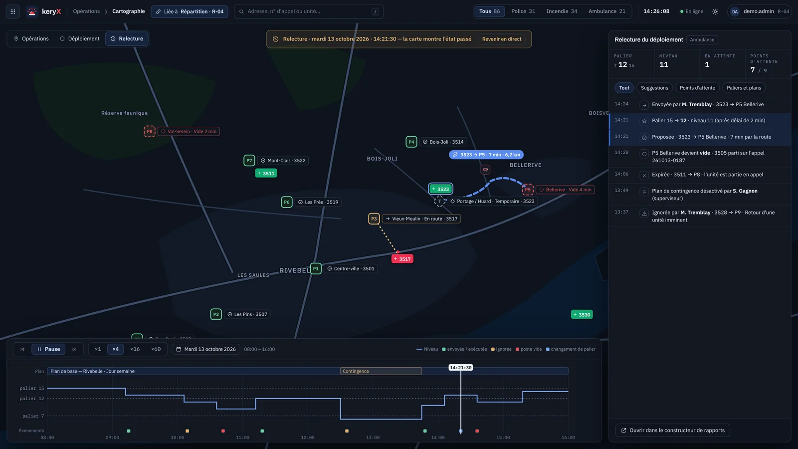Set replay speed to ×4
This screenshot has height=449, width=798.
click(x=116, y=349)
